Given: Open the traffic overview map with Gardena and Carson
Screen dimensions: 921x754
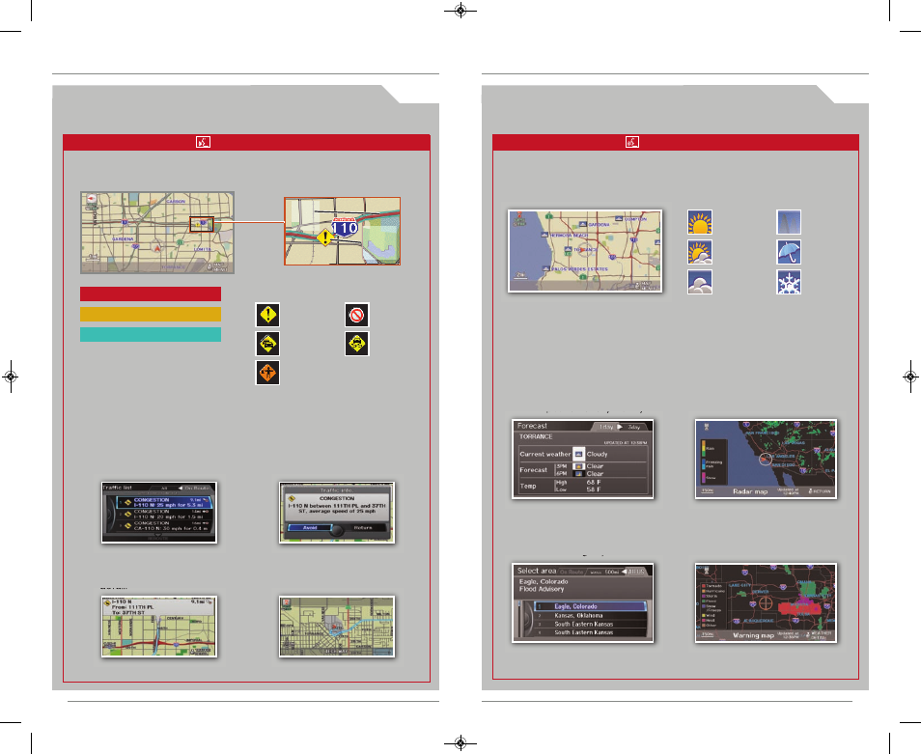Looking at the screenshot, I should coord(157,233).
